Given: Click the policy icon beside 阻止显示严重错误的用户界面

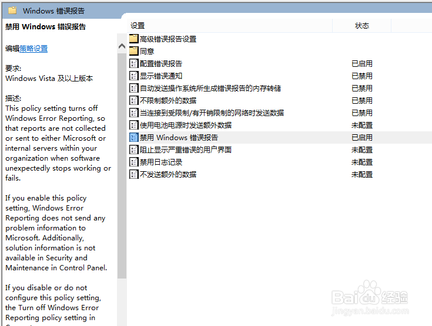Looking at the screenshot, I should coord(133,150).
